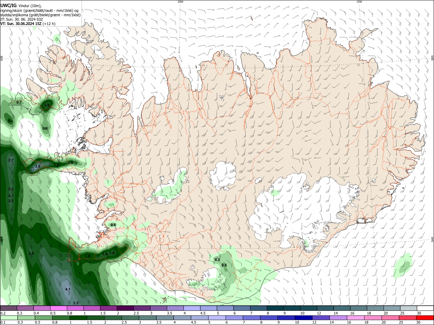Click the 1.1 precipitation value on the map

point(10,122)
